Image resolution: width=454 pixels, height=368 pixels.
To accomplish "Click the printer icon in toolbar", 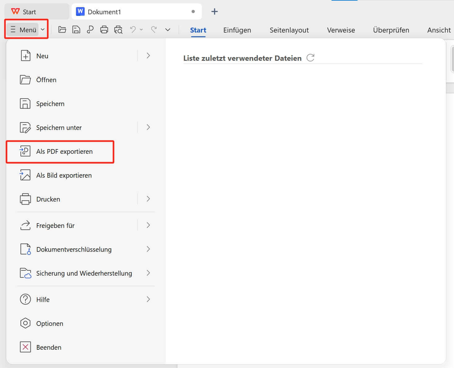I will [104, 30].
